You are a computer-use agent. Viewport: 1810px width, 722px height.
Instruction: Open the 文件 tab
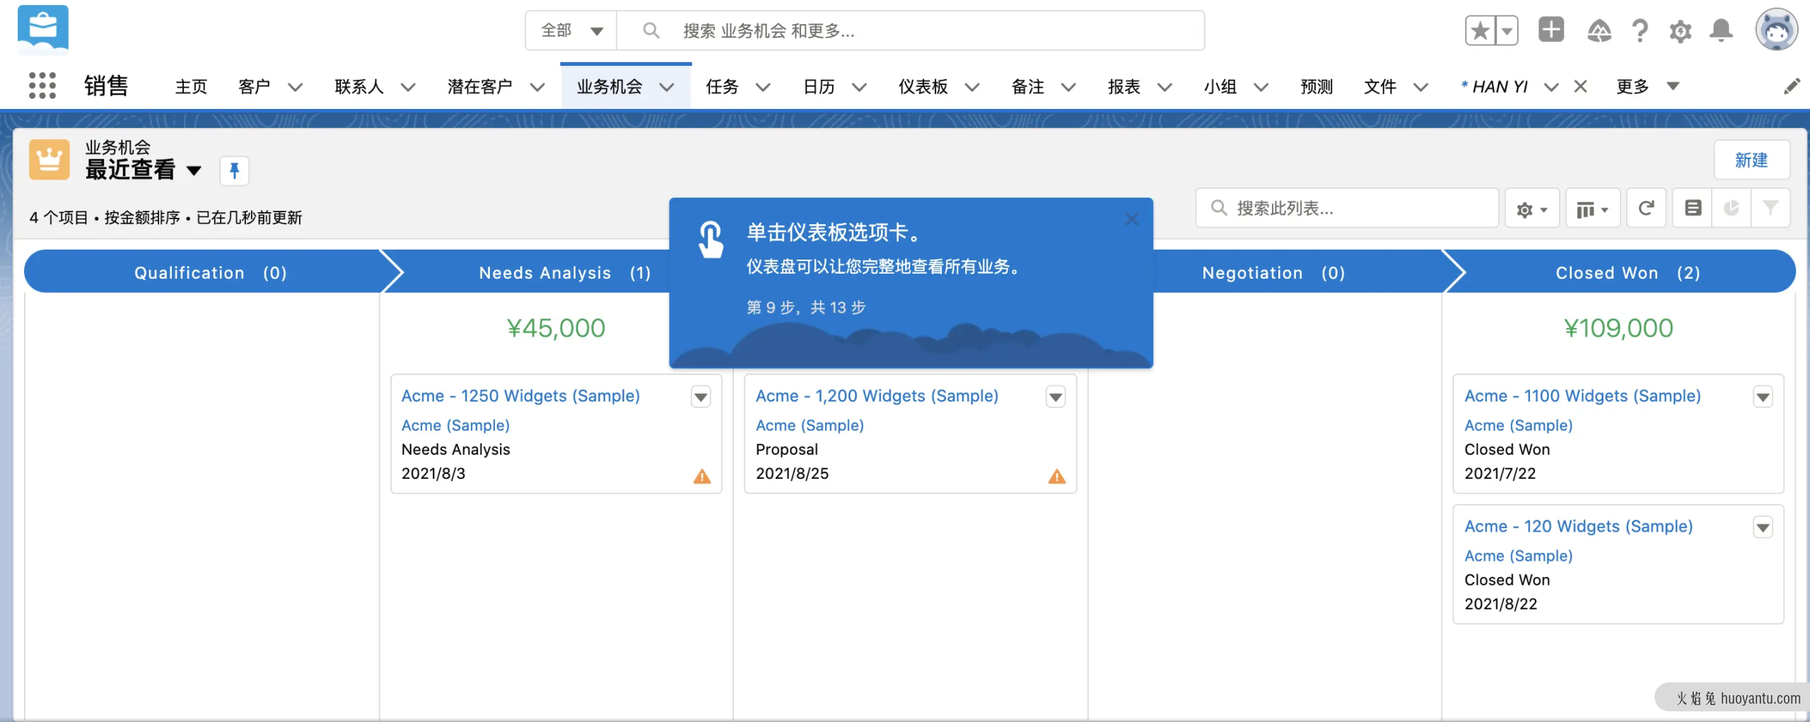point(1379,86)
